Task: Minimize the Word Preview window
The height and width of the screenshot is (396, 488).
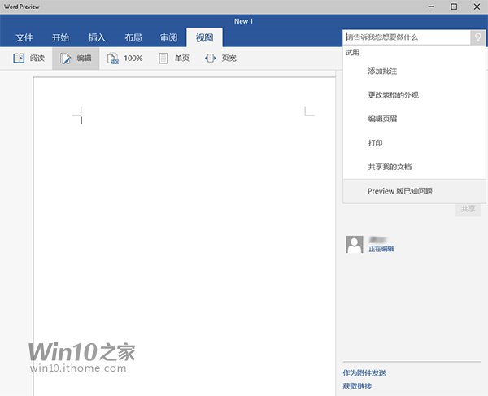Action: coord(431,7)
